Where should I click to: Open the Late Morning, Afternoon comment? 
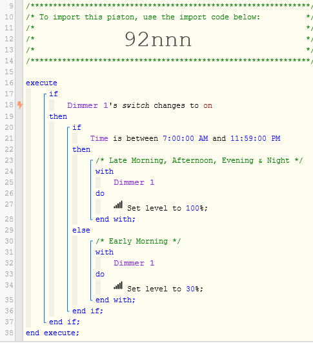(199, 160)
